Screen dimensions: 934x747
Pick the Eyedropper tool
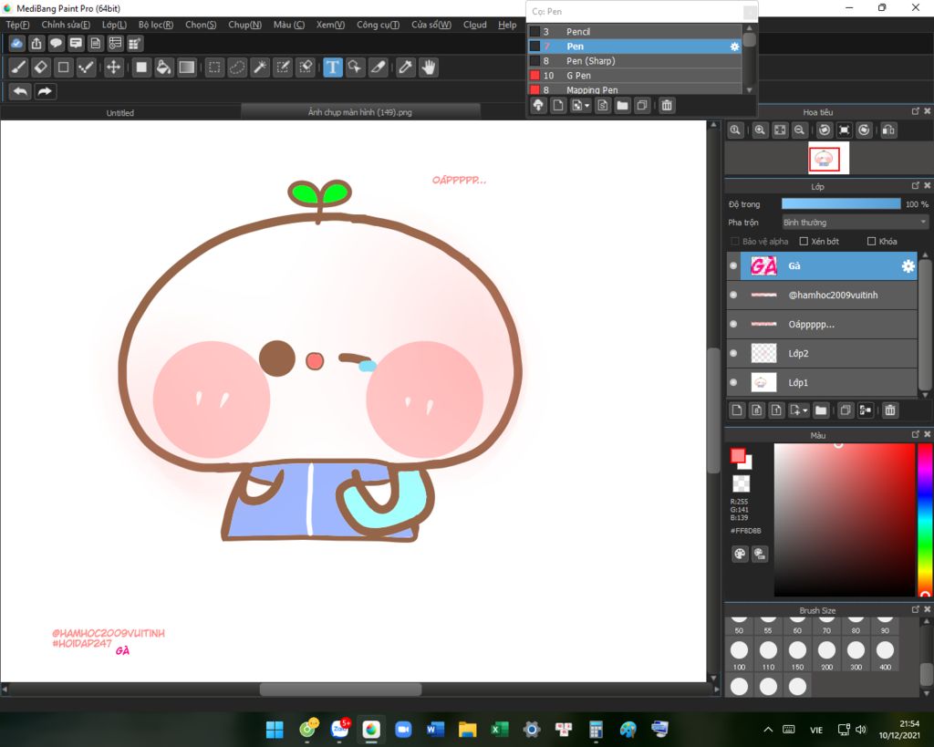[406, 67]
